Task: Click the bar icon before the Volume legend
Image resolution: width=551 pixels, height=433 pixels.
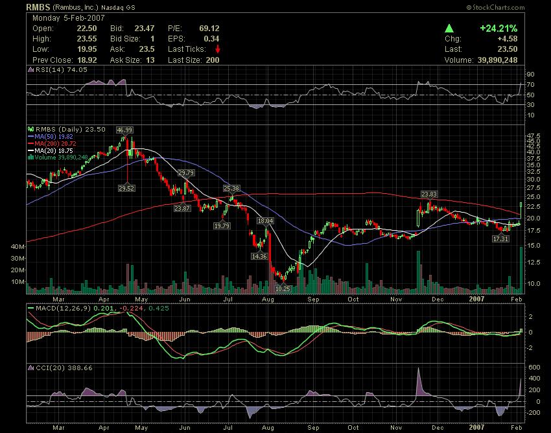Action: coord(31,158)
